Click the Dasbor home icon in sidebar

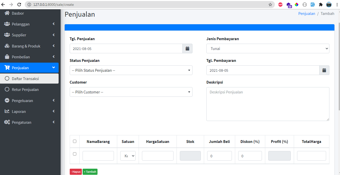7,13
